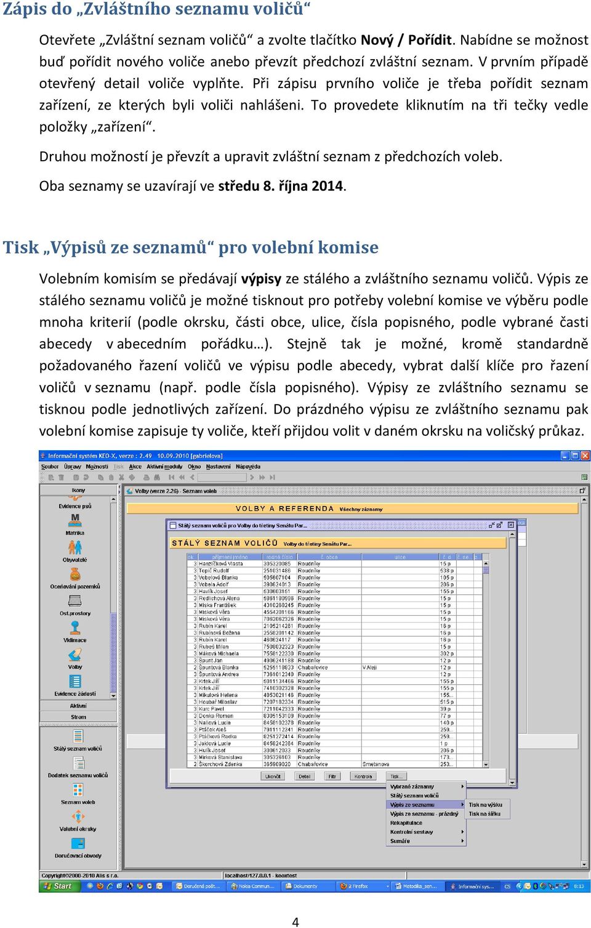Image resolution: width=591 pixels, height=928 pixels.
Task: Open the Akce menu
Action: click(x=135, y=467)
